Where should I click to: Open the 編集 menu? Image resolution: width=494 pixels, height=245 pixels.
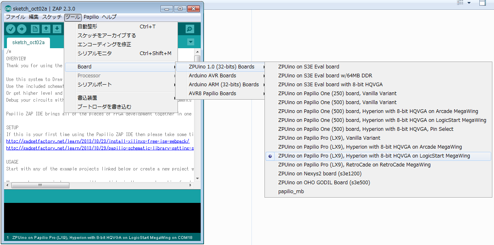[x=34, y=17]
